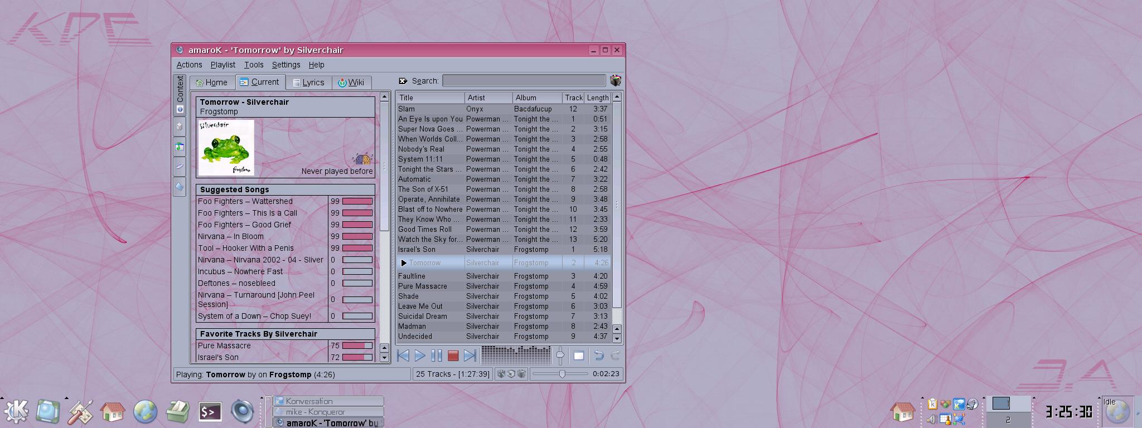Open the media device sidebar icon

(180, 166)
